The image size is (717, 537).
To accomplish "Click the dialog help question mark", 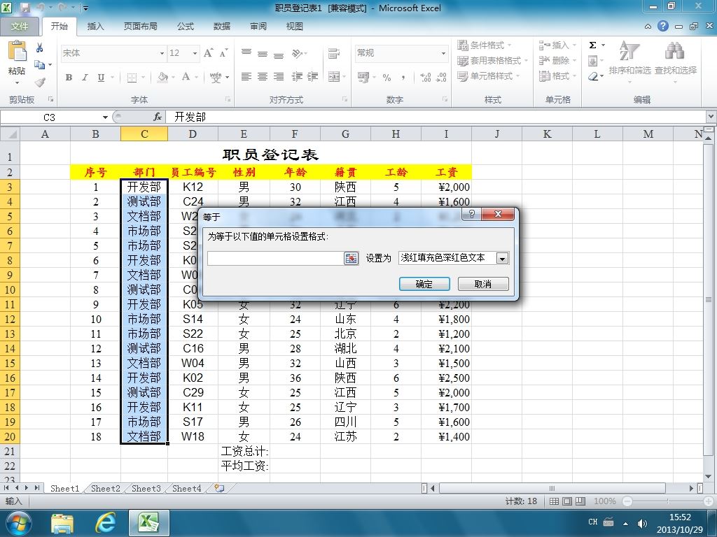I will pos(471,214).
